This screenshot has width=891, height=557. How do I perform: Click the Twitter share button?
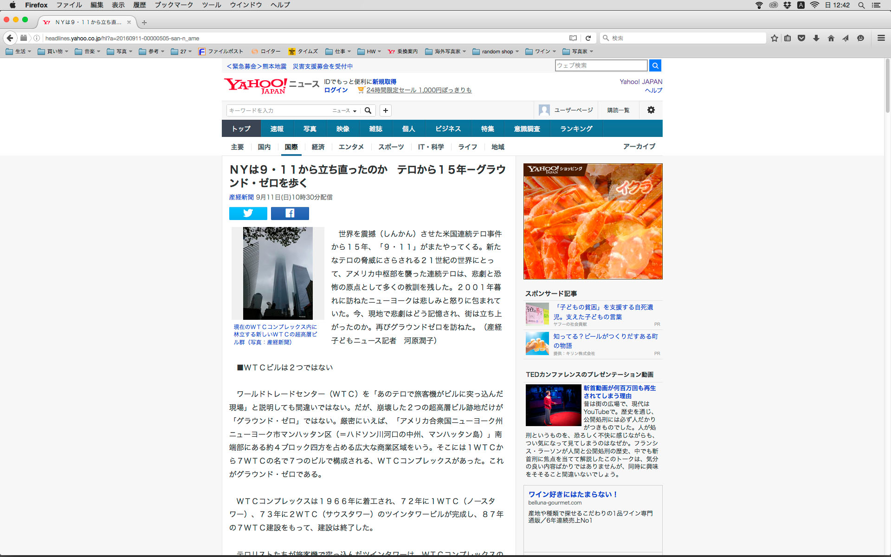point(248,213)
